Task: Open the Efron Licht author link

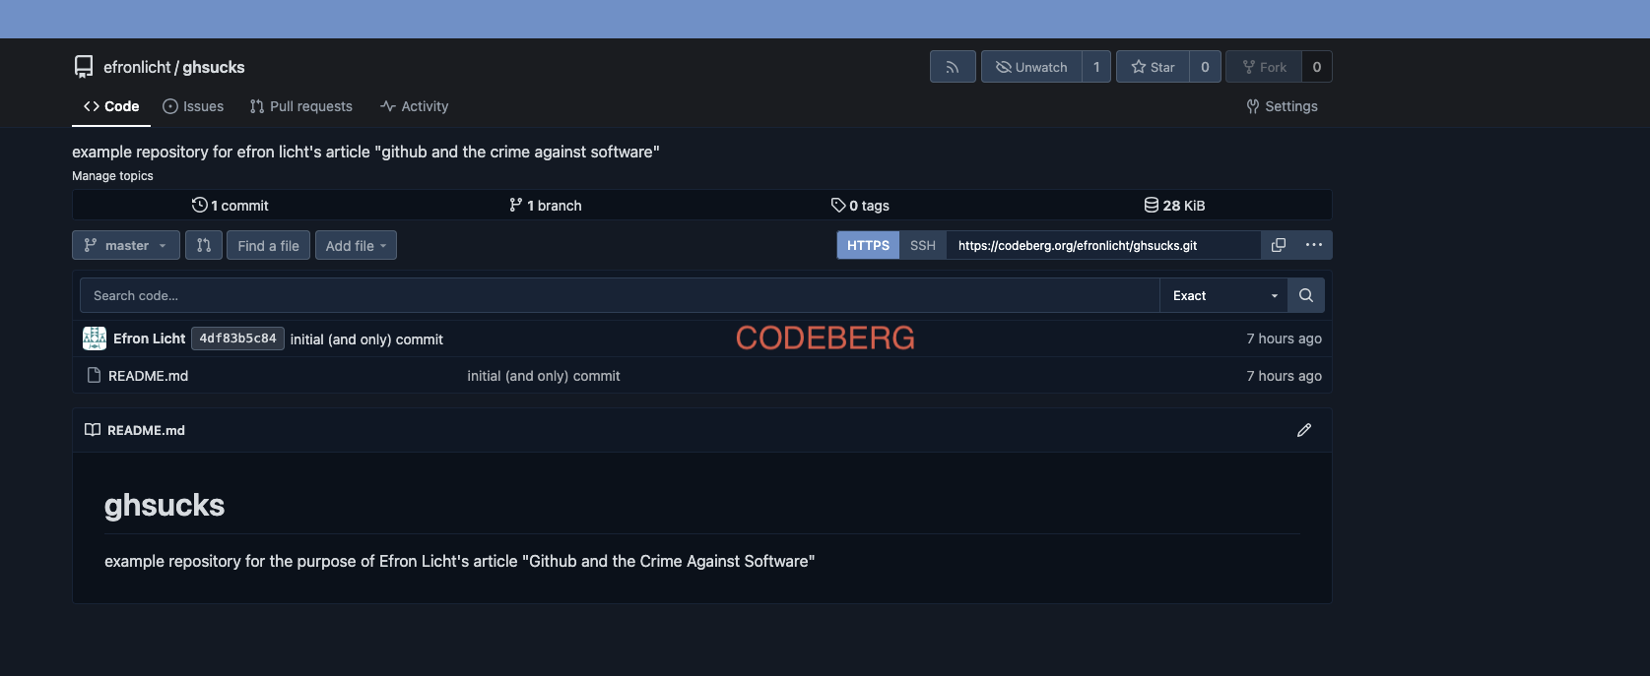Action: (x=149, y=338)
